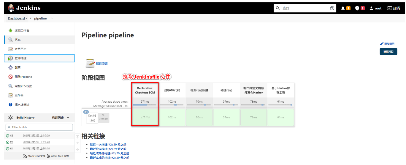Open build #1 in Build History
Screen dimensions: 406x165
(x=12, y=148)
